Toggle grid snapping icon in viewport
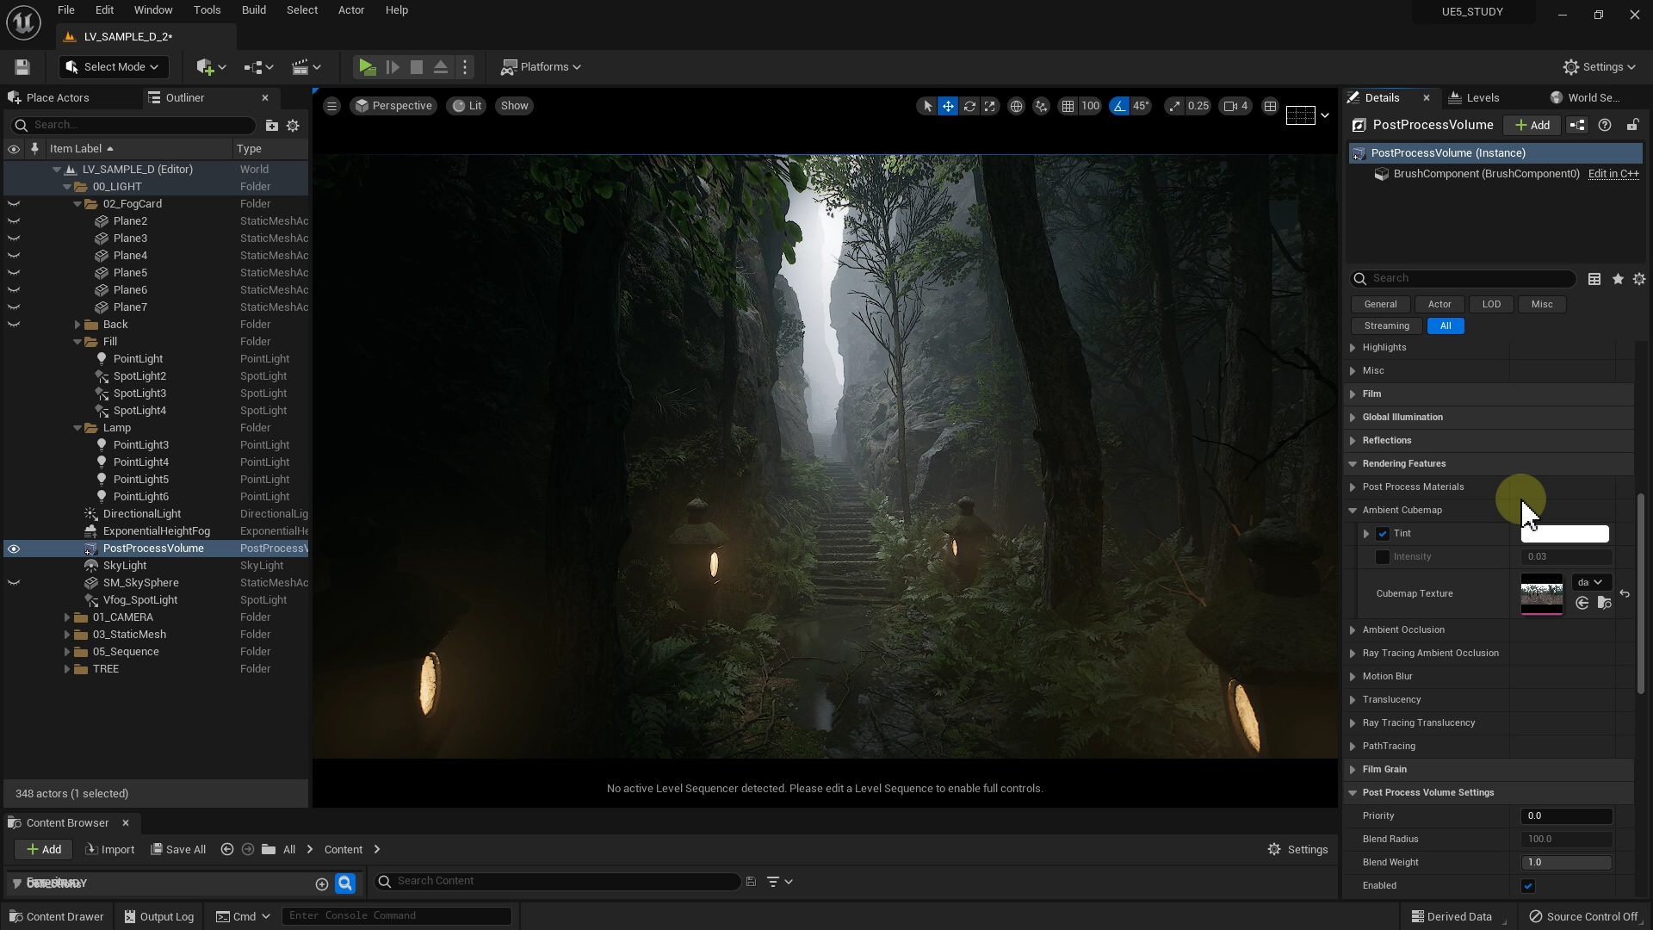Image resolution: width=1653 pixels, height=930 pixels. tap(1068, 106)
